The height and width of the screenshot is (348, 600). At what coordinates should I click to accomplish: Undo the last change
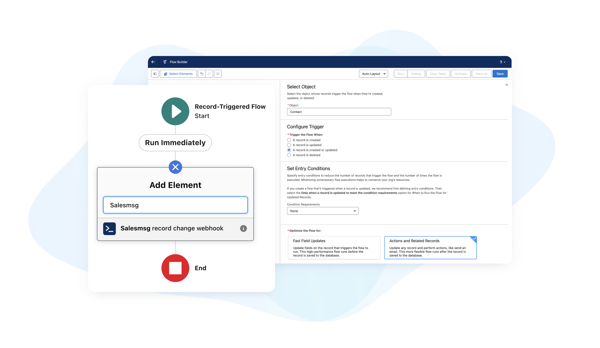(202, 74)
